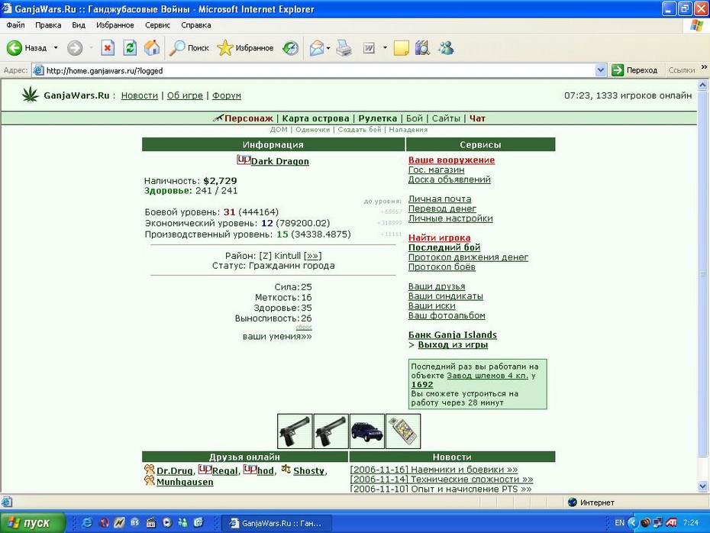Image resolution: width=710 pixels, height=533 pixels.
Task: Click the mobile phone item thumbnail
Action: pyautogui.click(x=403, y=431)
